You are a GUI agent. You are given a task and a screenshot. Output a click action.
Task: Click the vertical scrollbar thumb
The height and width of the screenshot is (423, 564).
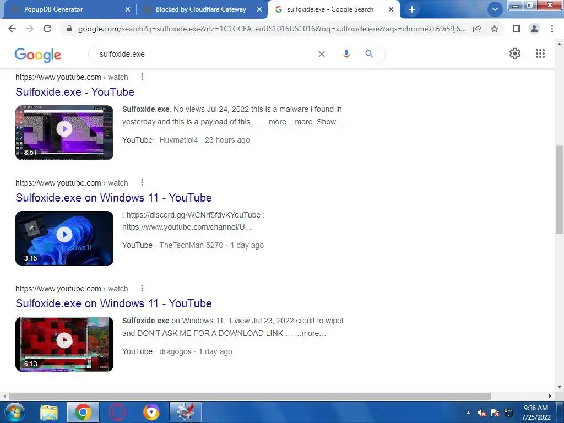click(559, 189)
